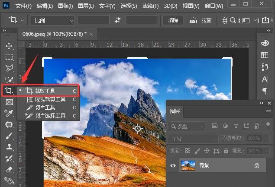Open the 比例 aspect ratio dropdown
275x187 pixels.
click(53, 20)
